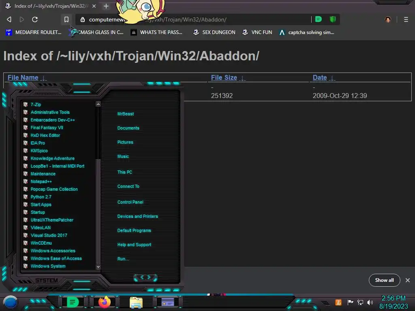
Task: Click the padlock icon in the address bar
Action: pos(83,19)
